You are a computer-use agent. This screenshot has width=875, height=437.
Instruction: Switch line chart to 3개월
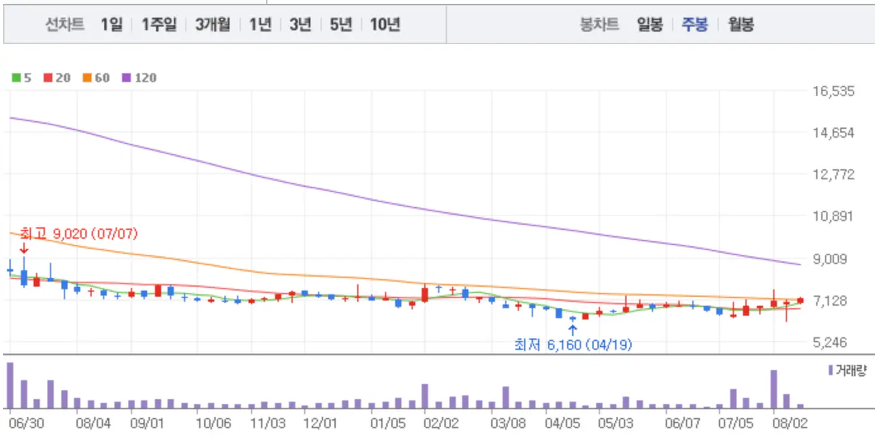pos(212,25)
